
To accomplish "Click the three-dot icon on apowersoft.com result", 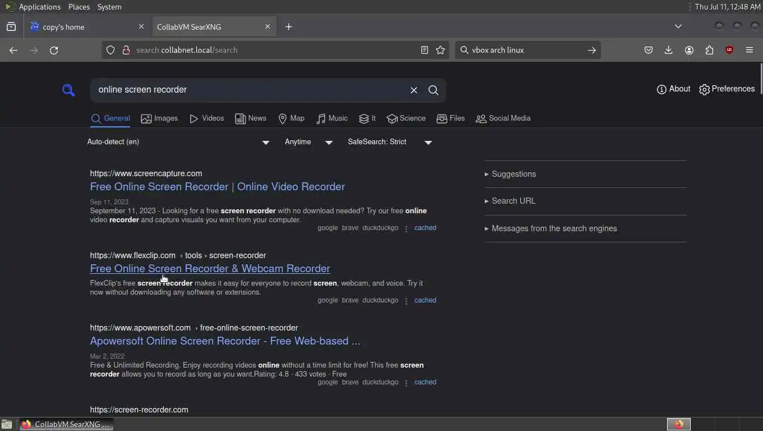I will tap(406, 383).
